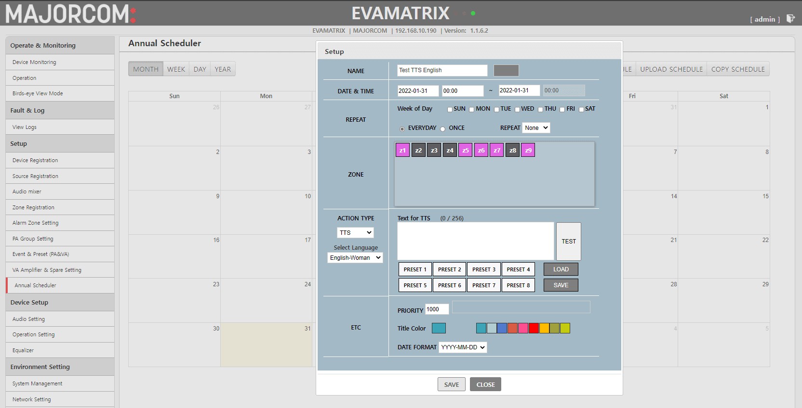
Task: Enable the FRI week day checkbox
Action: [562, 109]
